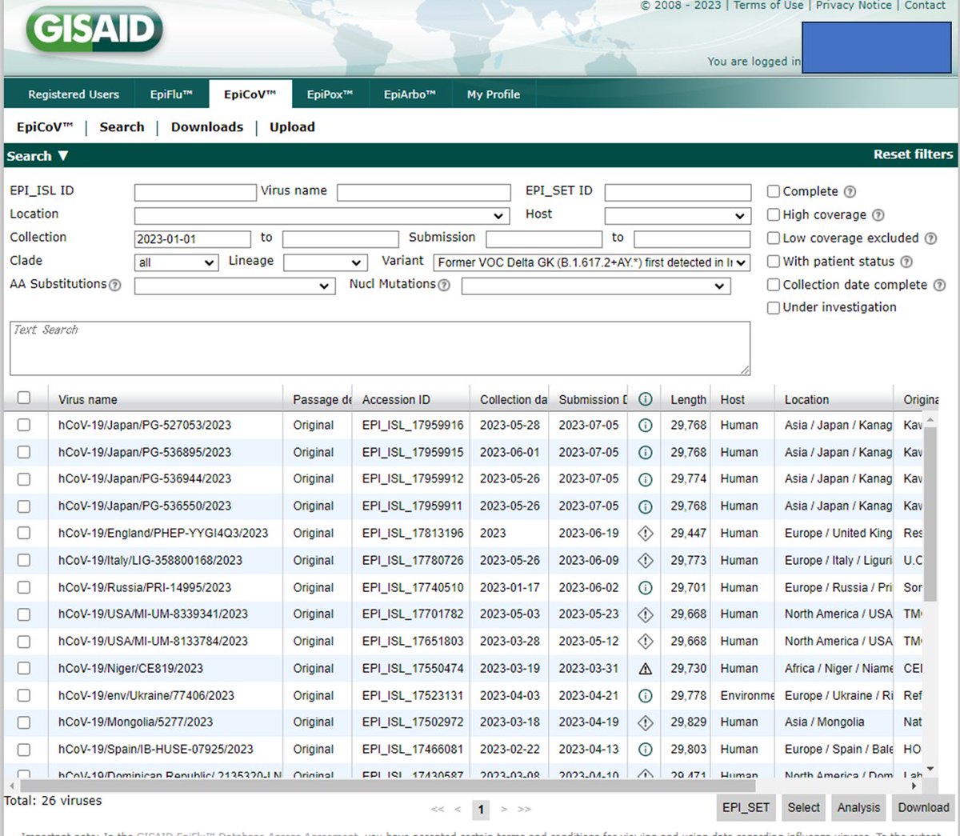Click info icon for Spain IB-HUSE-07925 row
The width and height of the screenshot is (960, 836).
tap(646, 750)
